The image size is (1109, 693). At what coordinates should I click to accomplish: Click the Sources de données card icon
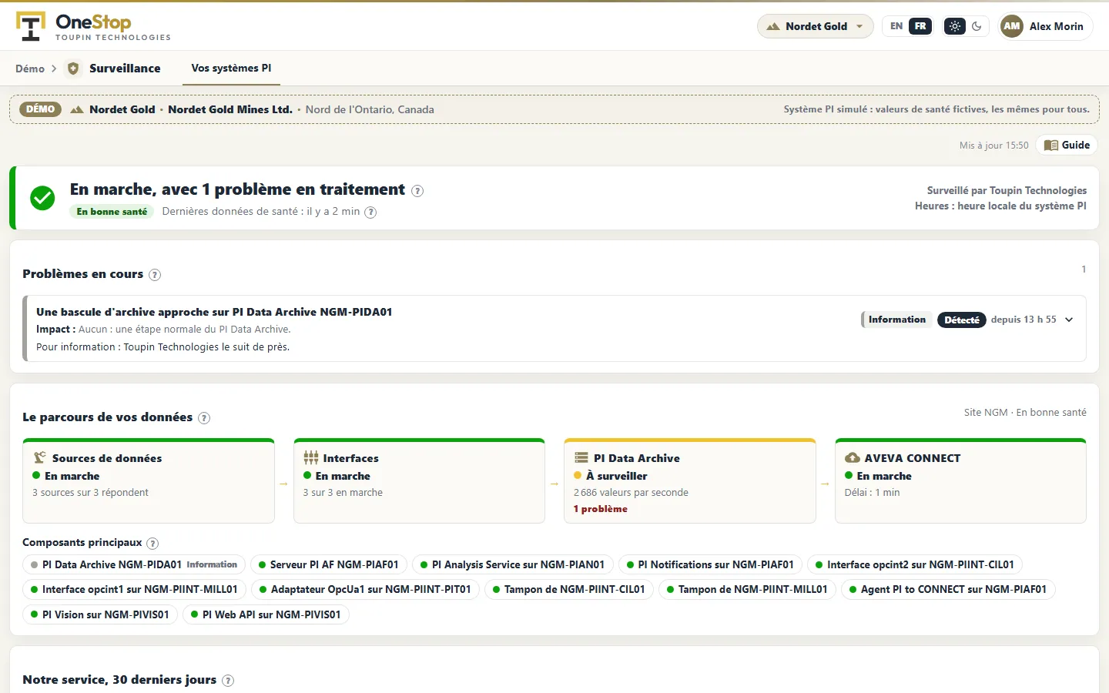click(x=39, y=457)
